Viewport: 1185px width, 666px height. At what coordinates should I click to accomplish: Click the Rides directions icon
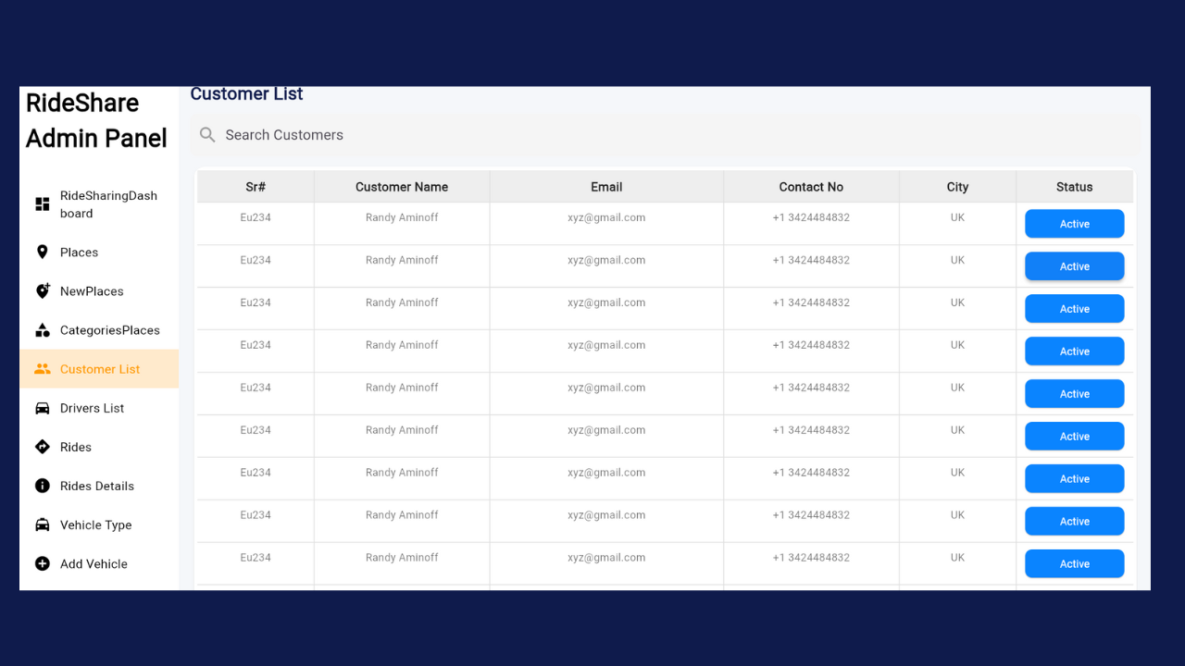click(x=43, y=447)
